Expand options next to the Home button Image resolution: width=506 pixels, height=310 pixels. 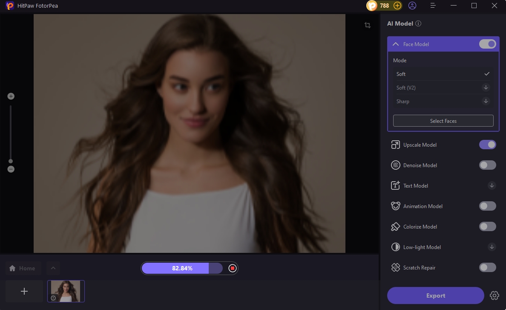pyautogui.click(x=53, y=268)
